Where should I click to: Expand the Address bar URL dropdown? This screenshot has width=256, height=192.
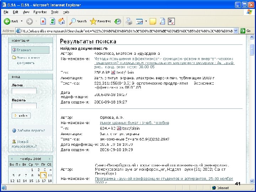[236, 31]
